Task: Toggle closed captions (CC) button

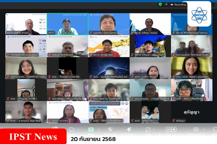Action: 196,129
